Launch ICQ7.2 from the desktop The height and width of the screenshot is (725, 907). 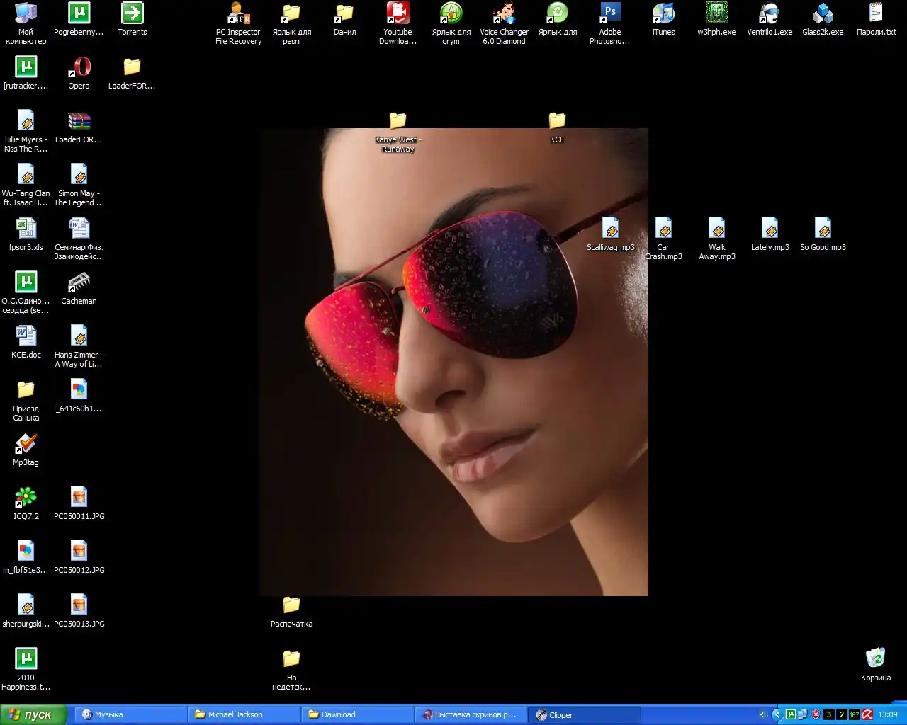point(26,498)
